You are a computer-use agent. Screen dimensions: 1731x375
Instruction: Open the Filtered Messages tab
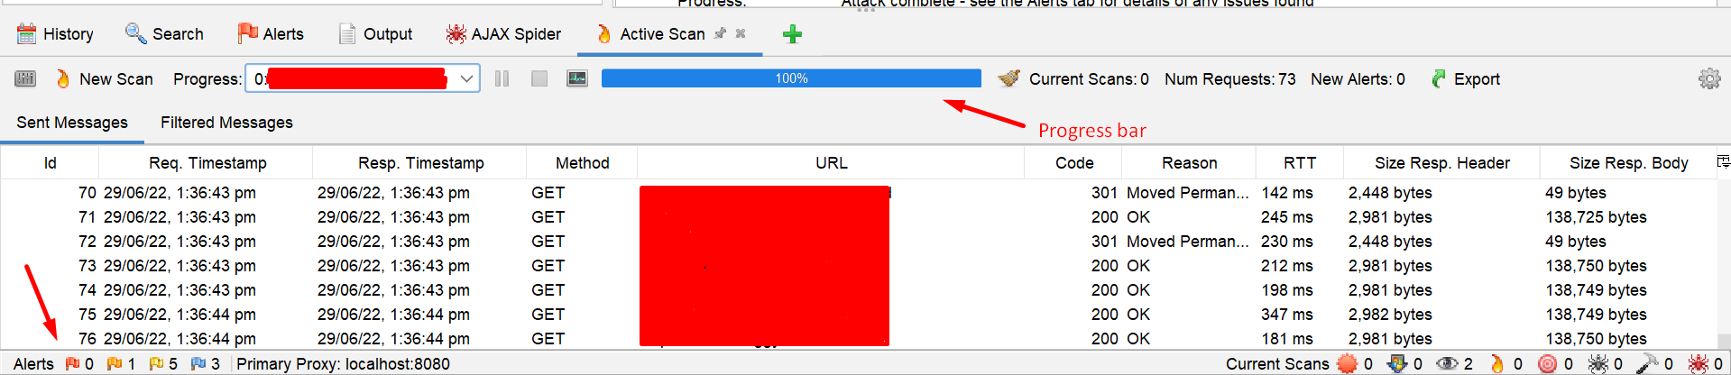tap(226, 123)
